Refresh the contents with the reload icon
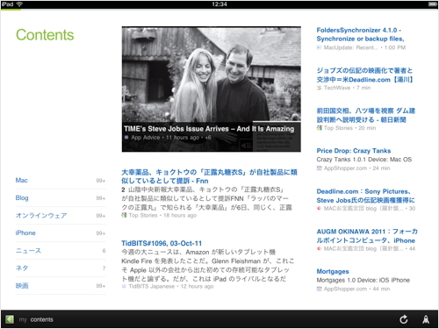This screenshot has height=329, width=439. pos(404,319)
